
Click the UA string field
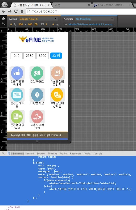tap(91, 24)
